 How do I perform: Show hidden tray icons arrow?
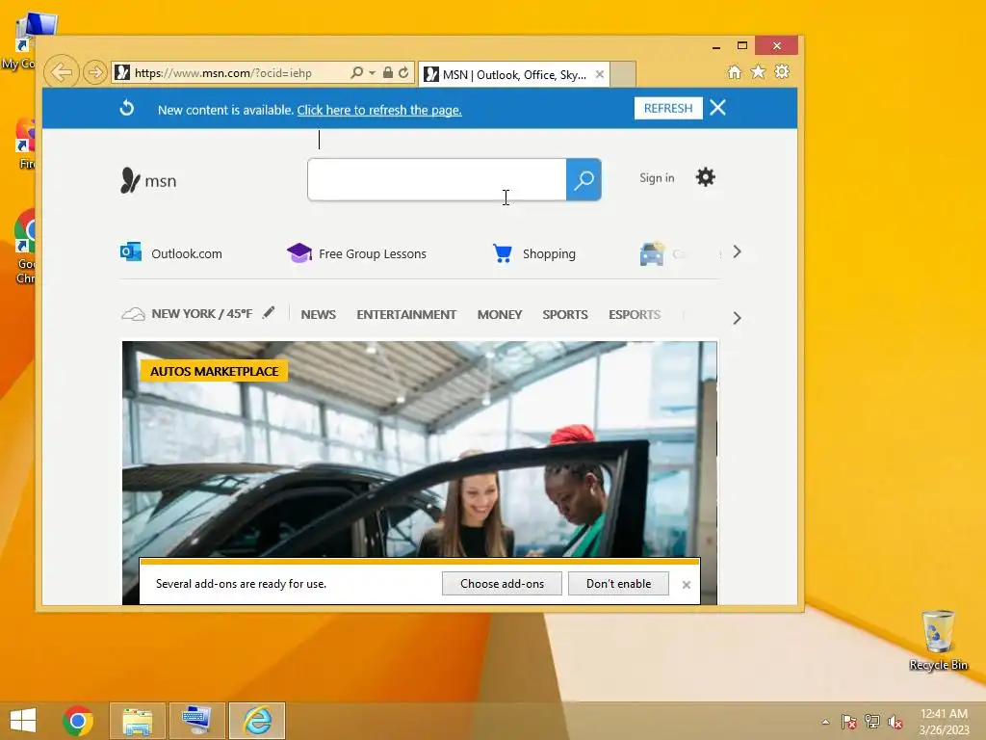click(x=825, y=722)
